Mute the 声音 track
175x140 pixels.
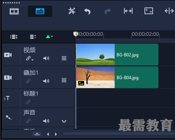click(x=46, y=121)
